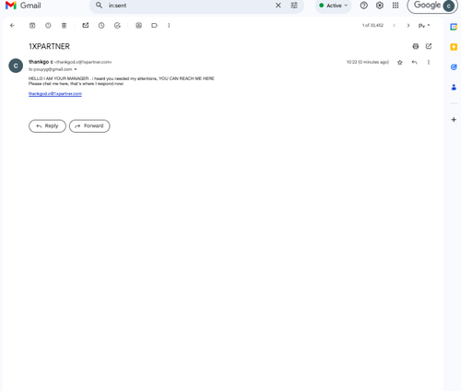Open Google Keep in the side panel

pyautogui.click(x=454, y=47)
